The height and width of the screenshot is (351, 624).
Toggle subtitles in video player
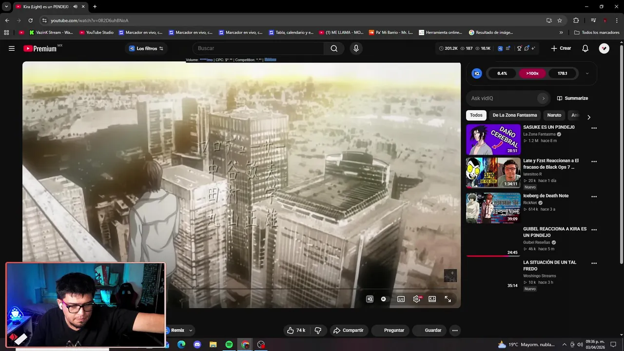click(x=401, y=299)
